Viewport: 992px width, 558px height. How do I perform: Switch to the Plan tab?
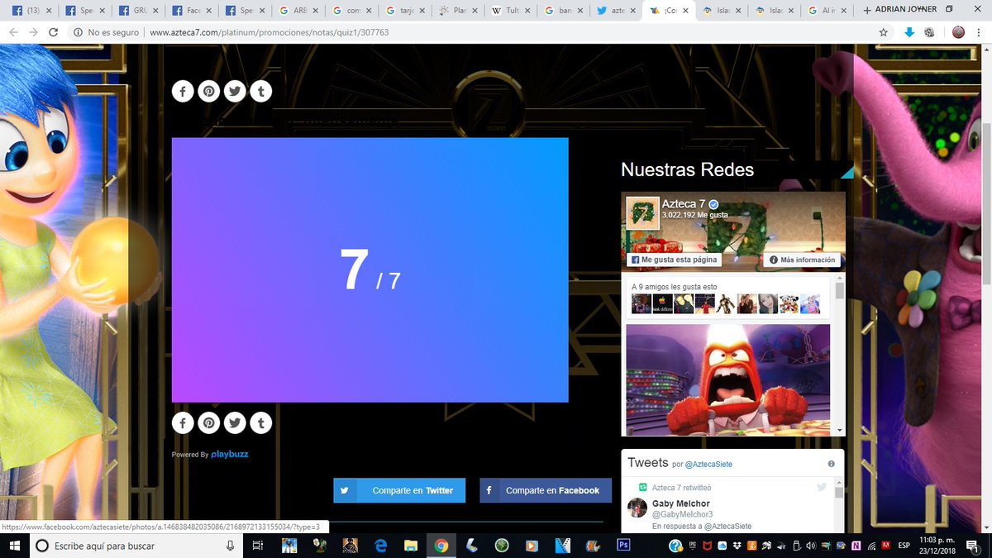[456, 11]
